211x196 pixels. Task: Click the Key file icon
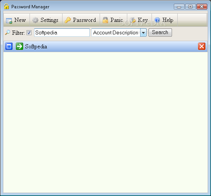tap(133, 20)
